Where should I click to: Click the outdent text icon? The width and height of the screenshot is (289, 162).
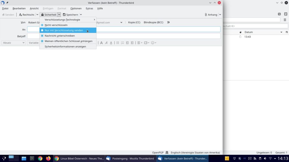tap(127, 43)
